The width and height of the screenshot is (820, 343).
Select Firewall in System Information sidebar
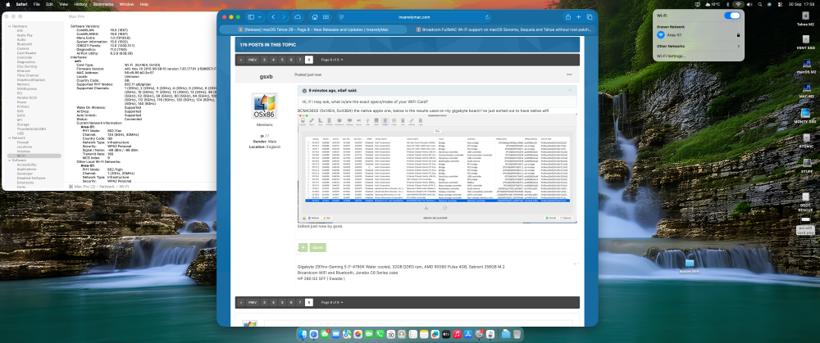click(23, 142)
